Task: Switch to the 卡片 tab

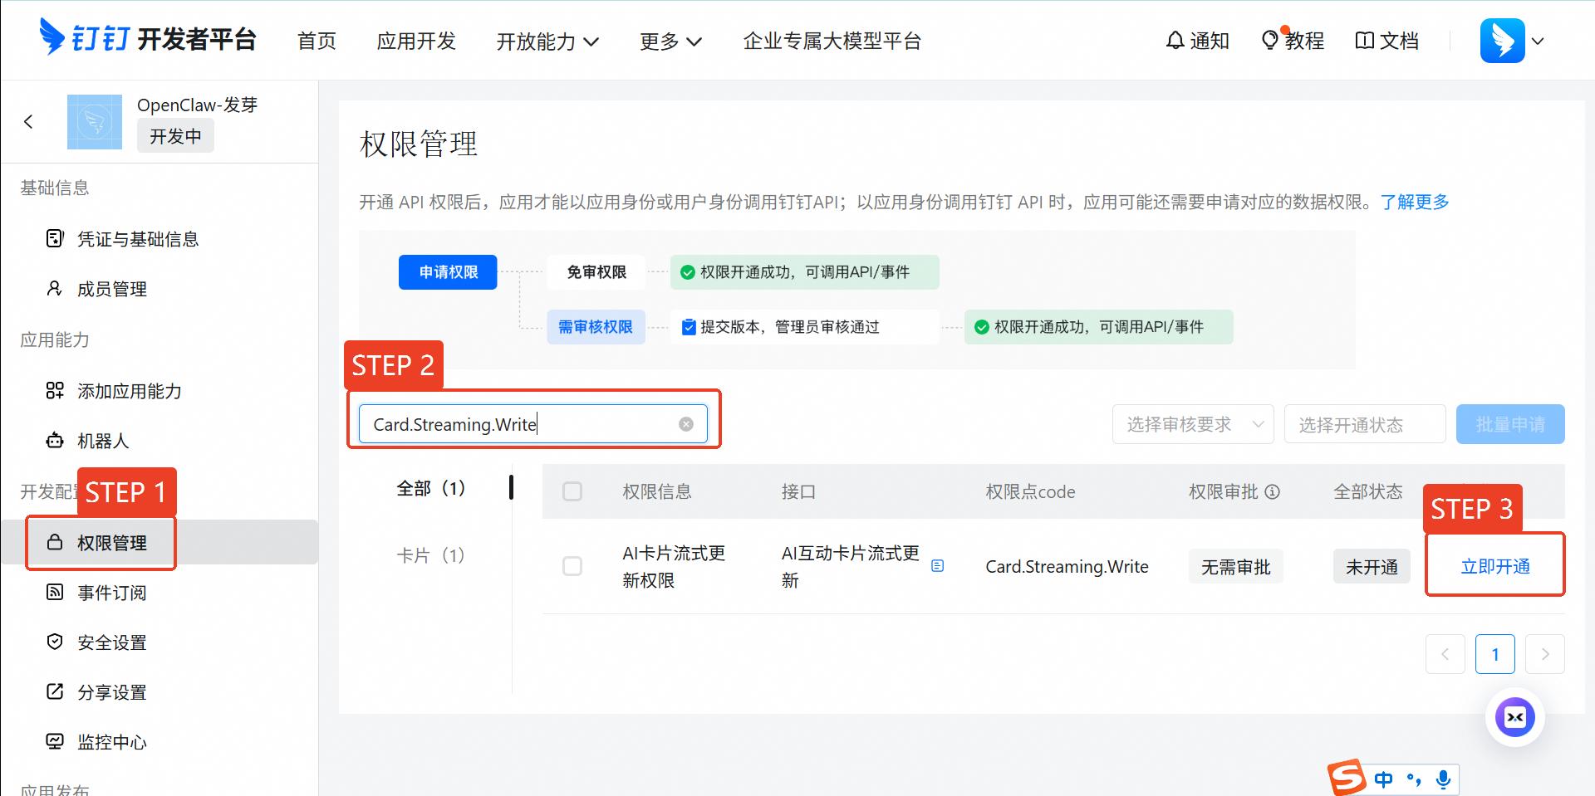Action: pos(430,554)
